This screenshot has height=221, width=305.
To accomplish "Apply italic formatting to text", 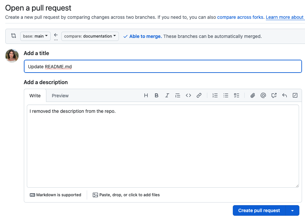I will click(167, 96).
